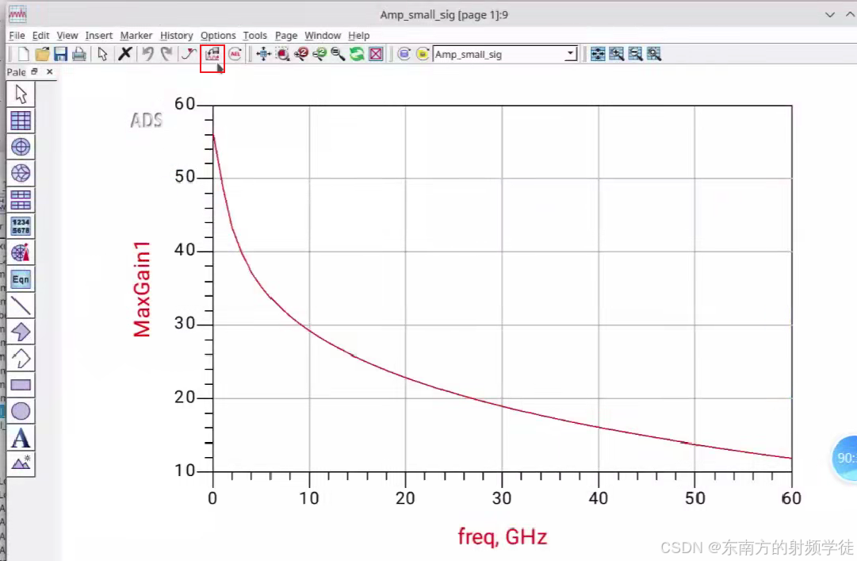The width and height of the screenshot is (857, 561).
Task: Open the Insert menu
Action: 99,35
